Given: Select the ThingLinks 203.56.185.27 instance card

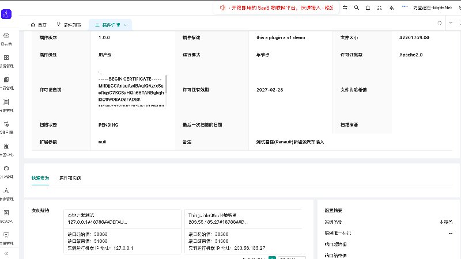Looking at the screenshot, I should coord(243,231).
